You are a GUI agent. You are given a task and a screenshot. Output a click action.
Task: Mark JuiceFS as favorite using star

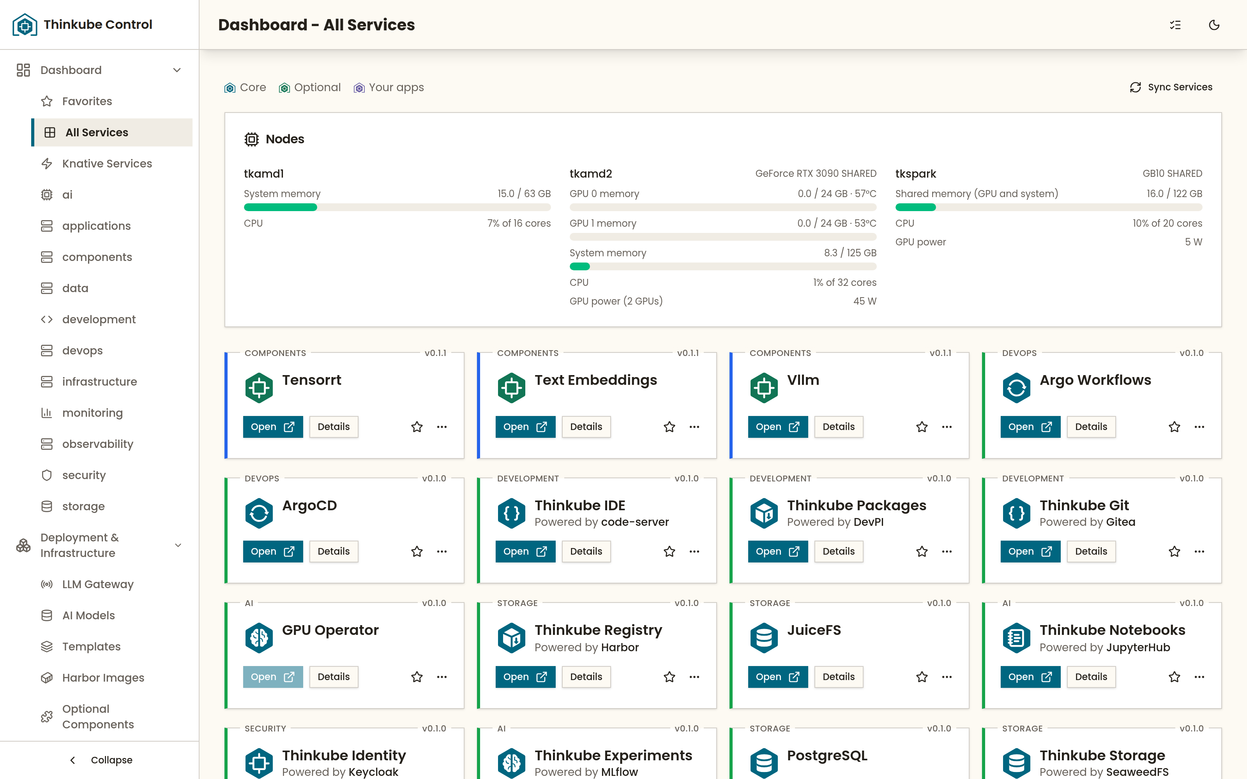(x=922, y=677)
